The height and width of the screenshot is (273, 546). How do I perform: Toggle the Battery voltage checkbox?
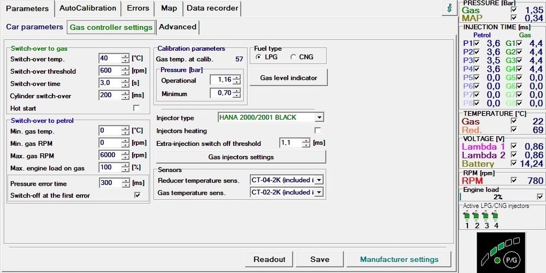[514, 163]
